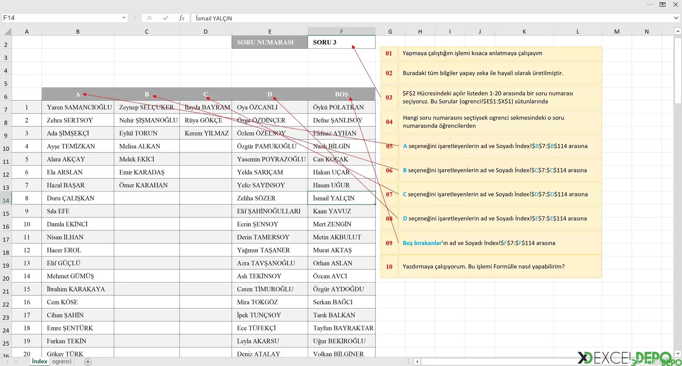This screenshot has height=366, width=682.
Task: Select column E header
Action: pos(270,32)
